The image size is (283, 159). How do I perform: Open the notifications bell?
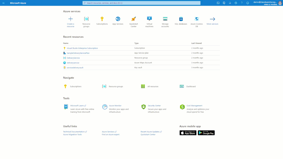(x=230, y=3)
